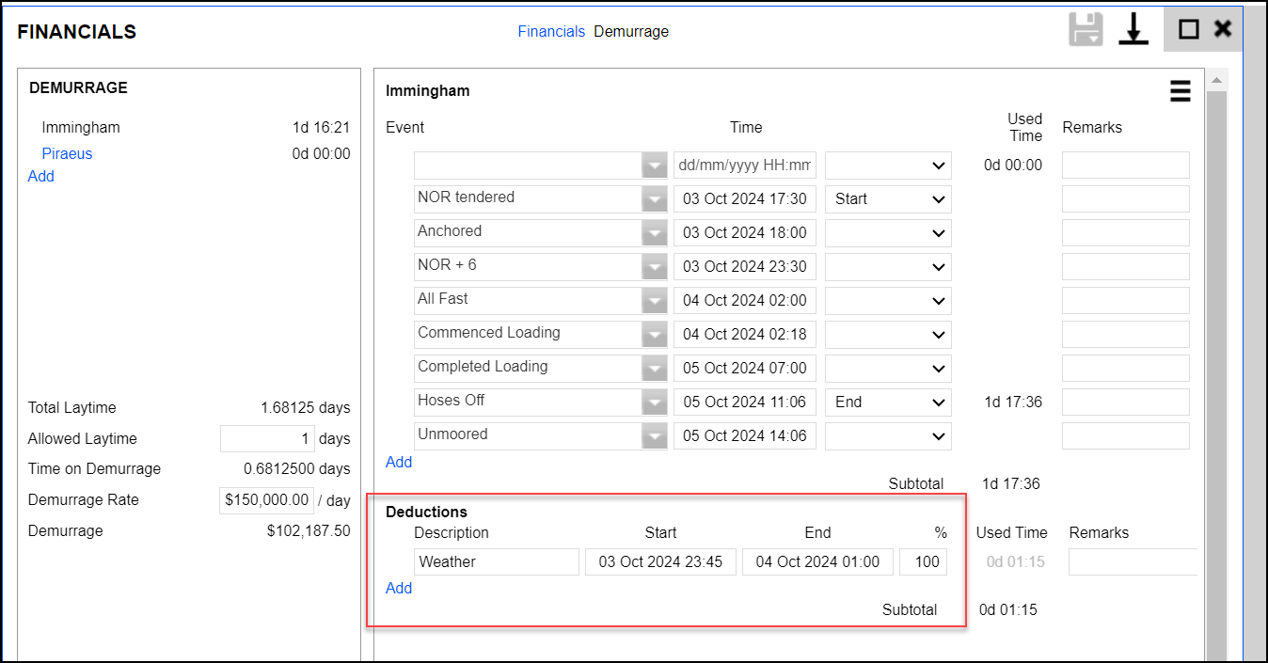Viewport: 1268px width, 663px height.
Task: Select Piraeus port in Demurrage list
Action: [67, 153]
